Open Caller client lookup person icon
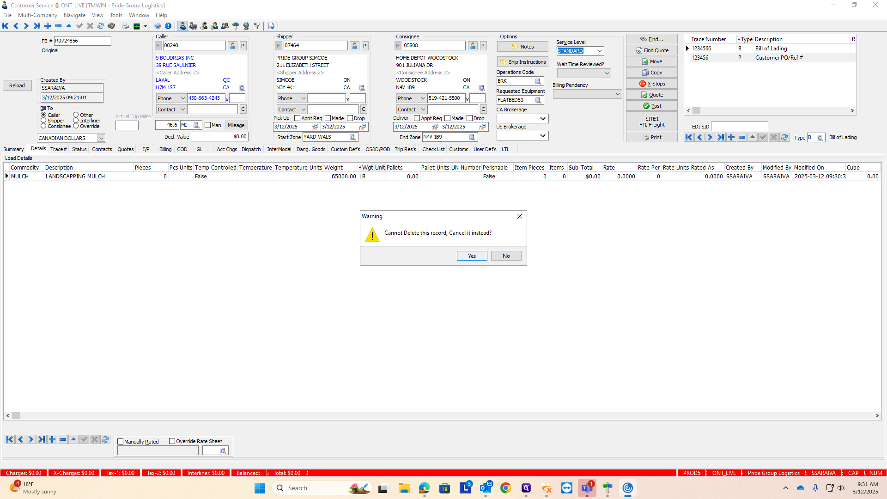Screen dimensions: 887x499 pos(233,46)
